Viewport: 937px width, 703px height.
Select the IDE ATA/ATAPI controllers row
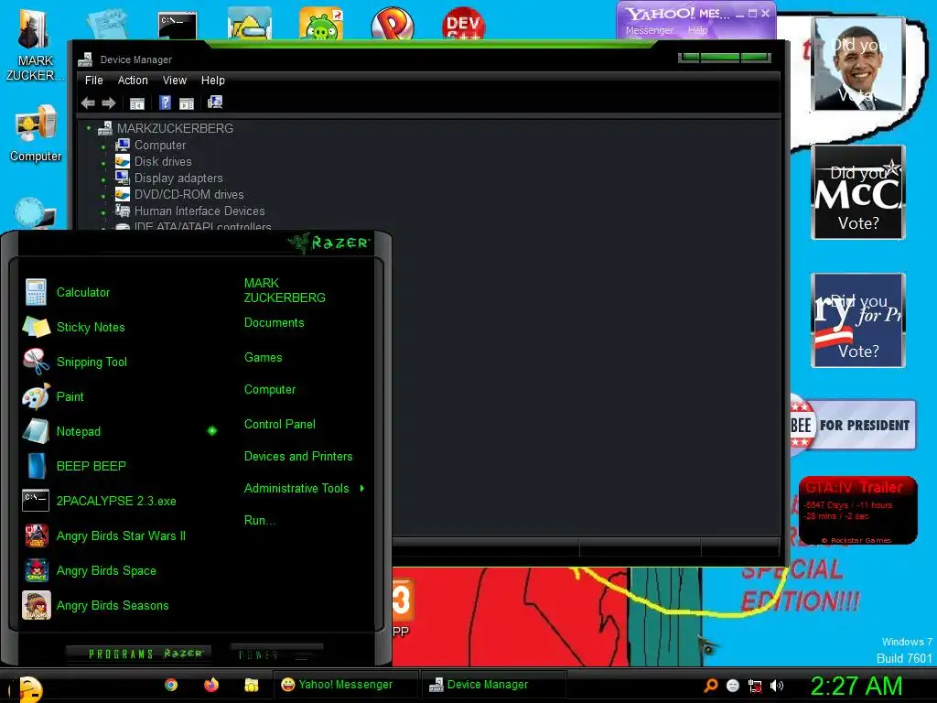coord(202,227)
